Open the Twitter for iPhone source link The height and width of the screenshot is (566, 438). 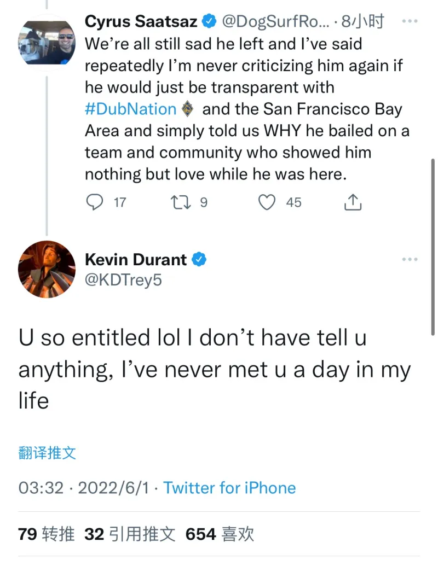(x=229, y=488)
